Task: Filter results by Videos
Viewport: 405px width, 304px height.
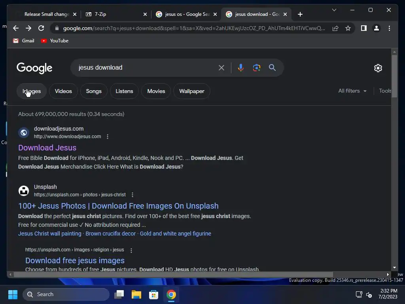Action: click(x=63, y=91)
